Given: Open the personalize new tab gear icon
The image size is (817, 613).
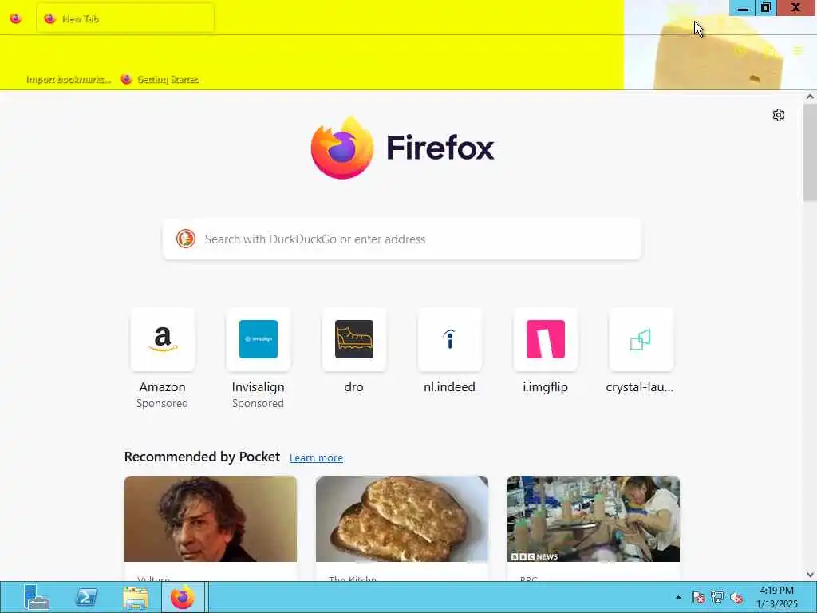Looking at the screenshot, I should coord(779,115).
